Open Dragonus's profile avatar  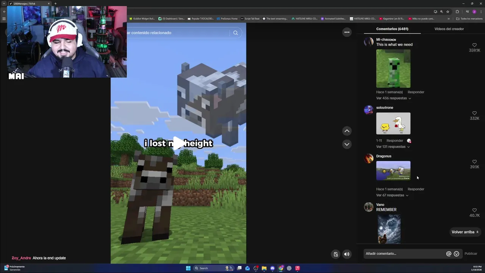(x=369, y=158)
